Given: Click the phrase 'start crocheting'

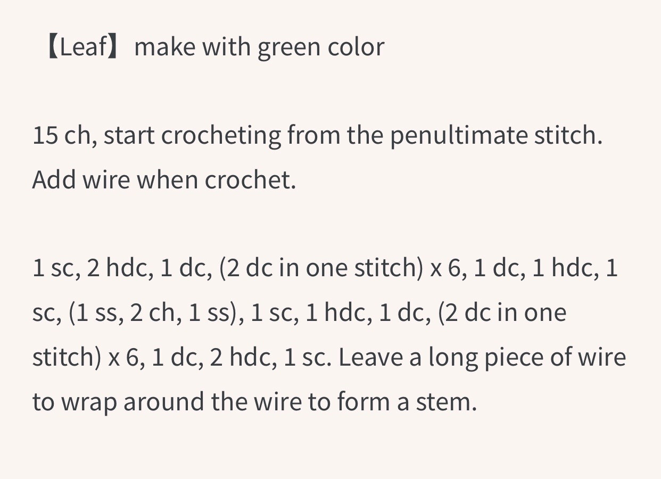Looking at the screenshot, I should [192, 136].
